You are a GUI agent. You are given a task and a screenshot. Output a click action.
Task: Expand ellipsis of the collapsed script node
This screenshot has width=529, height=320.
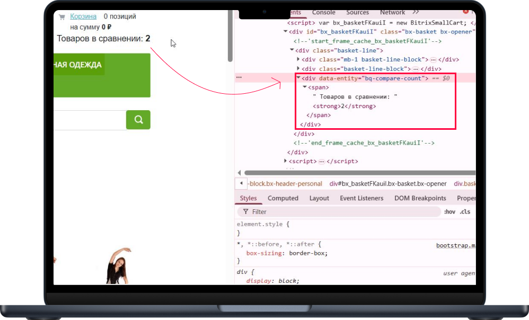[322, 162]
